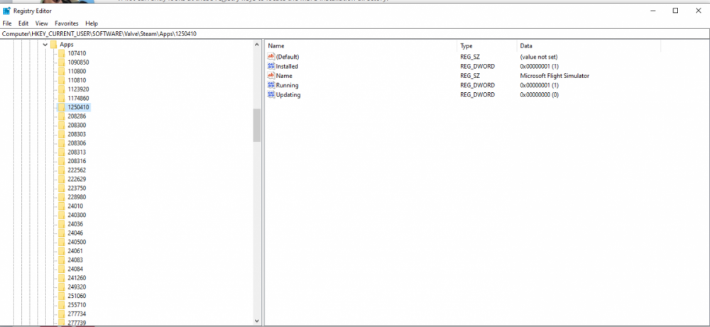Select the (Default) string value icon
The image size is (710, 327).
[x=271, y=56]
